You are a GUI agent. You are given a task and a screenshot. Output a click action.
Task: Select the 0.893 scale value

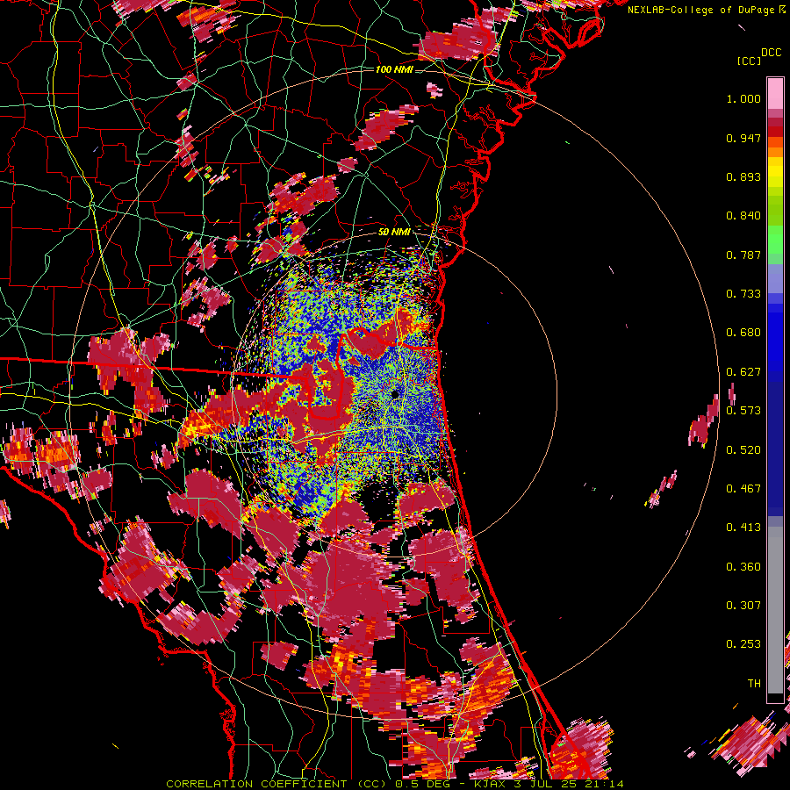(x=743, y=176)
